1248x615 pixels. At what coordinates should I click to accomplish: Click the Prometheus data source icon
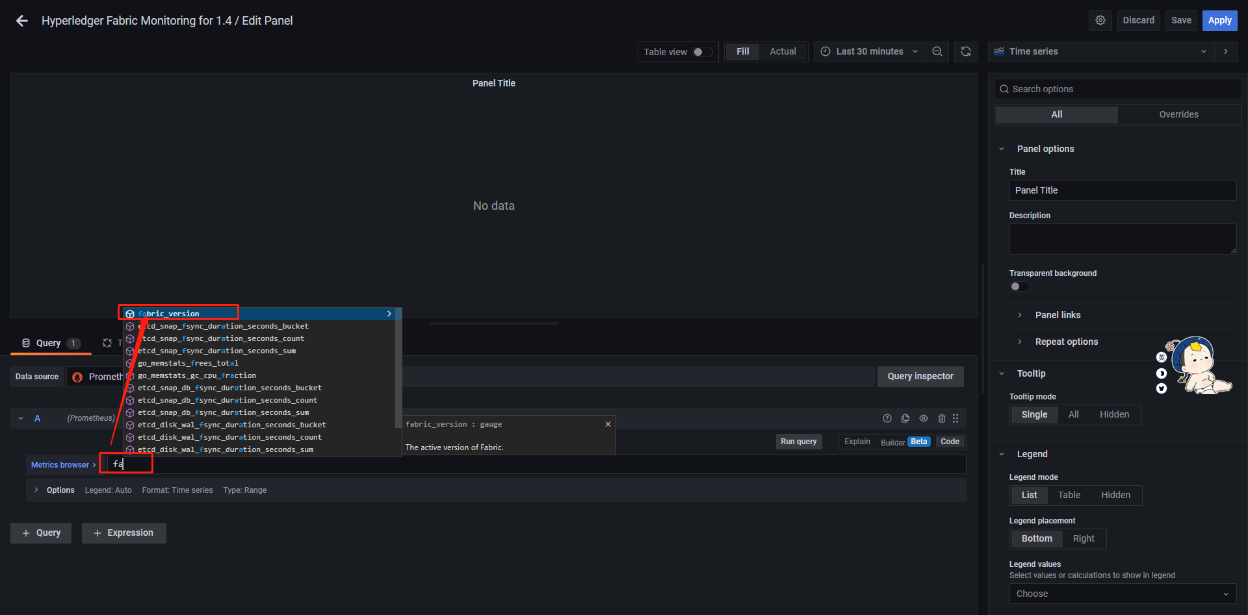(78, 377)
